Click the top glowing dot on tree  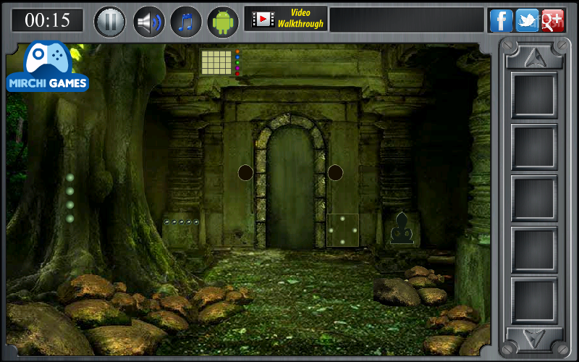(x=69, y=177)
